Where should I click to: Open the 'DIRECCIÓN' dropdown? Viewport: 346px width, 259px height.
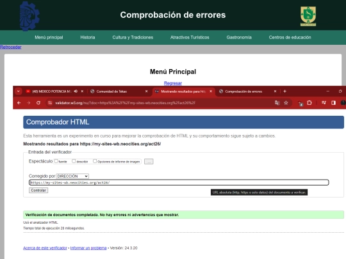[72, 177]
